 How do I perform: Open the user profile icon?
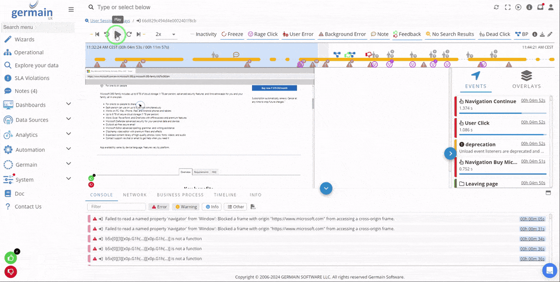coord(551,7)
